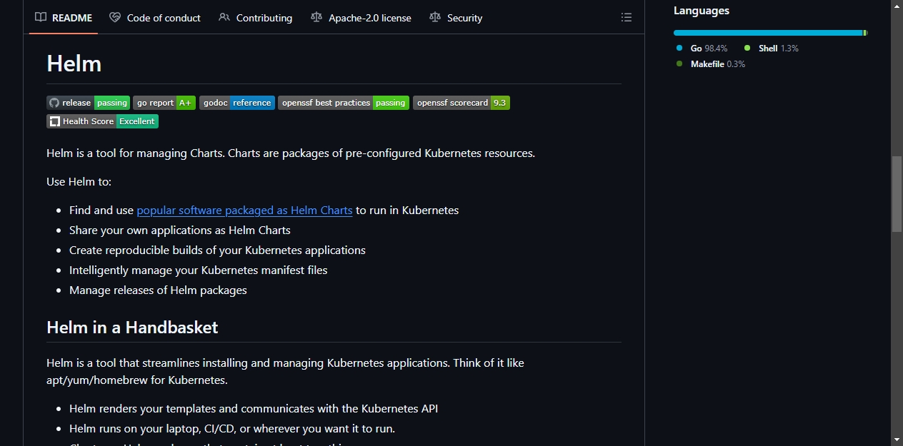The height and width of the screenshot is (446, 903).
Task: Open the Security tab
Action: point(456,17)
